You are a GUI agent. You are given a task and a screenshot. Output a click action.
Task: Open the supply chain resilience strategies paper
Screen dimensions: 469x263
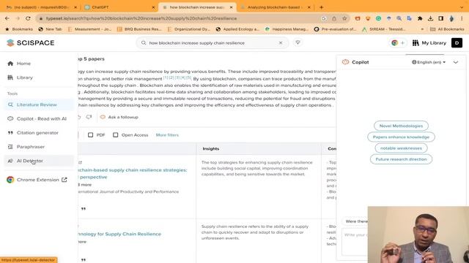(x=133, y=173)
